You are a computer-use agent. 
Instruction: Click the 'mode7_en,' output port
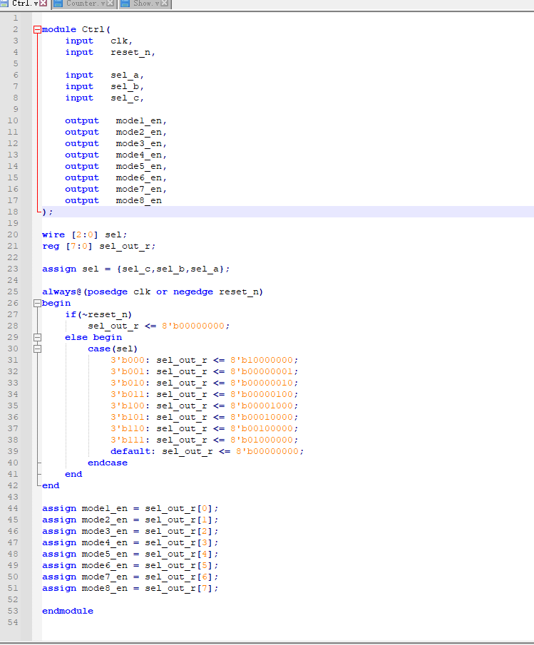(x=141, y=189)
